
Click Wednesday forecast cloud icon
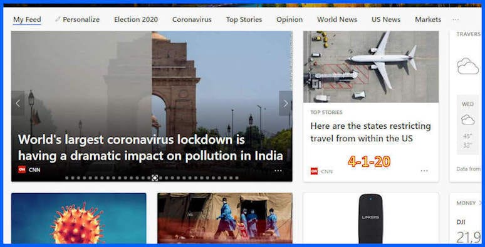pyautogui.click(x=467, y=119)
